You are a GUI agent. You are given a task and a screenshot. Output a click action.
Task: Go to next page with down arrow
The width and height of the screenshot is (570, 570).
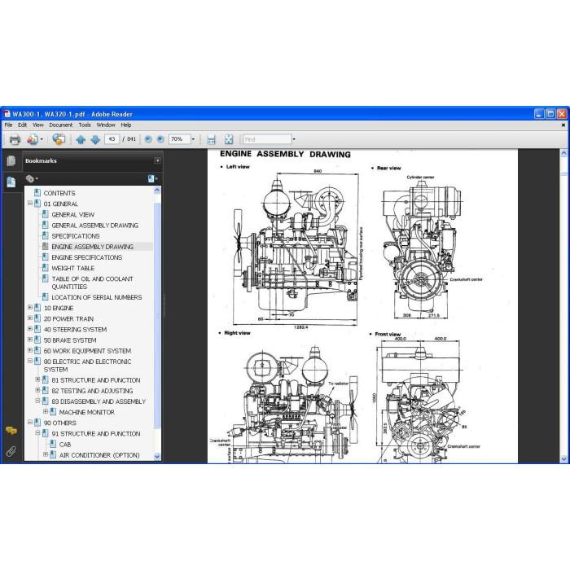pyautogui.click(x=95, y=139)
